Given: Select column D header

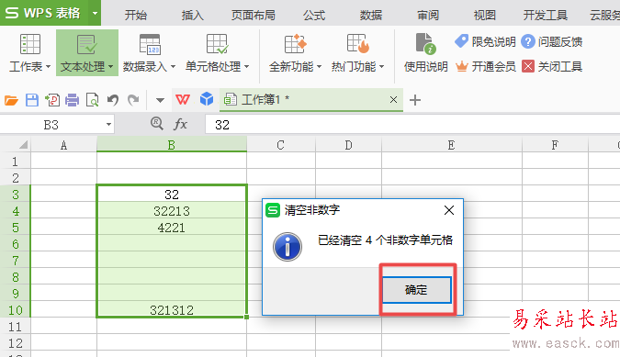Looking at the screenshot, I should pyautogui.click(x=348, y=145).
